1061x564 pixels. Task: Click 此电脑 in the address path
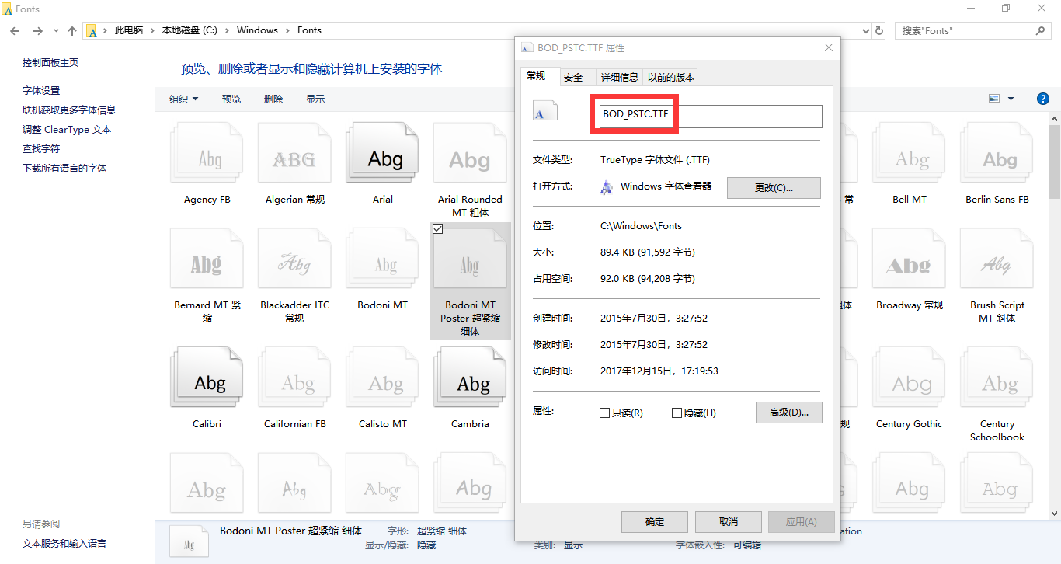pyautogui.click(x=129, y=30)
